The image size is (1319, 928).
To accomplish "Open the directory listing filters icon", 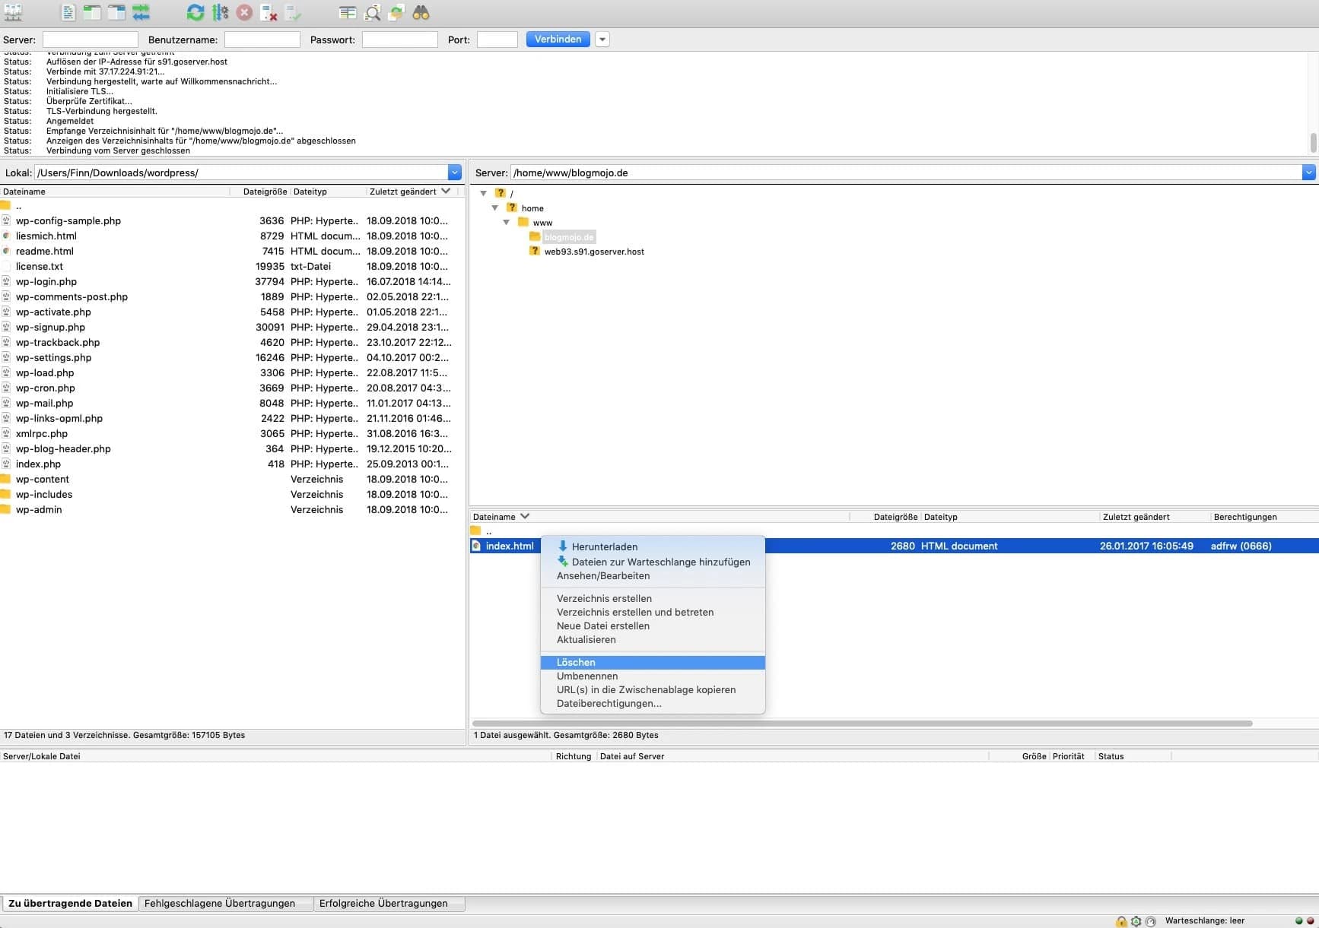I will pos(348,12).
